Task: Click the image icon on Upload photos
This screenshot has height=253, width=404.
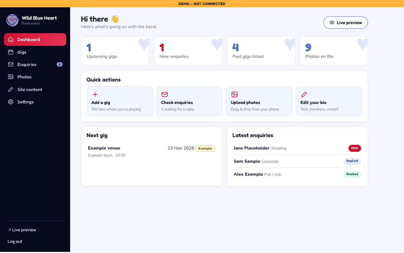Action: [235, 94]
